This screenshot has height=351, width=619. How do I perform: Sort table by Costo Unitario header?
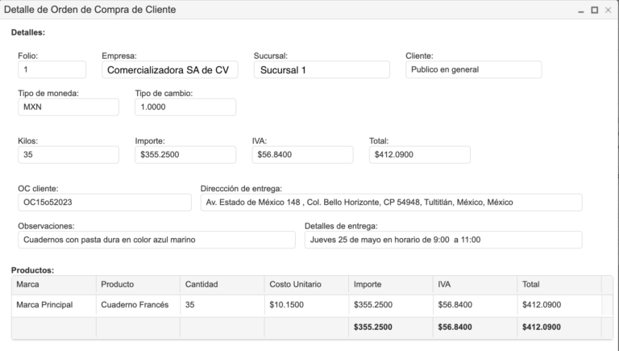(305, 285)
